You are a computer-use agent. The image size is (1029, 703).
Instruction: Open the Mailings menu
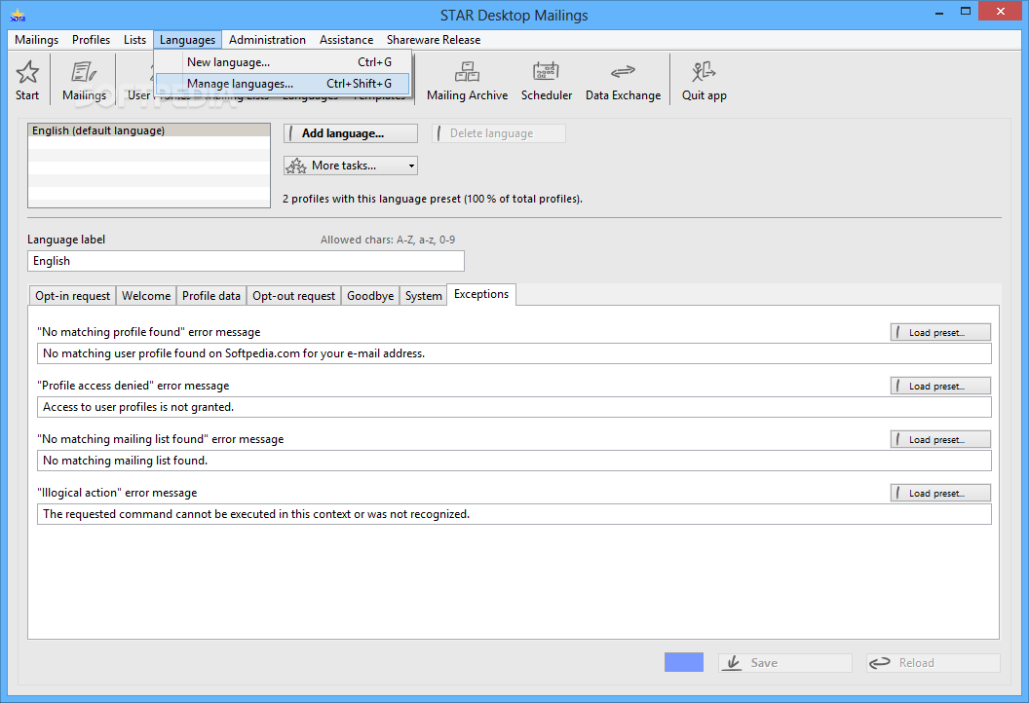pyautogui.click(x=36, y=39)
